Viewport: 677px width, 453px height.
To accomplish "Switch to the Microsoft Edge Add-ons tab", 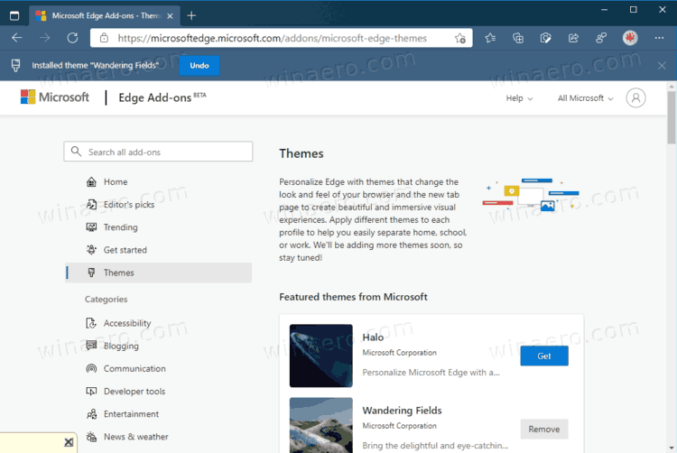I will tap(105, 16).
